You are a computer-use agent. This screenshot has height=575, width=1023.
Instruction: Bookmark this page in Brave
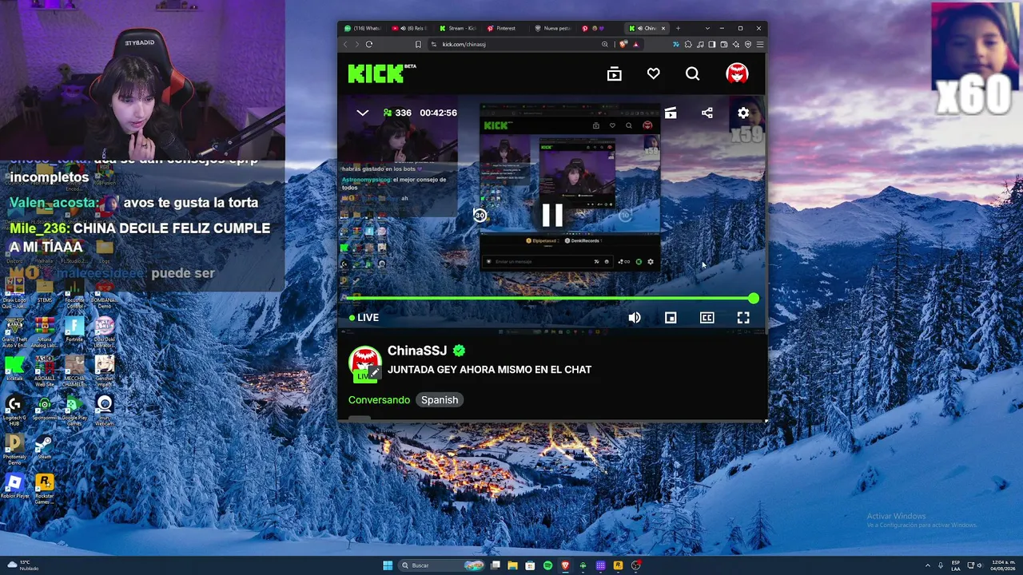click(x=418, y=45)
